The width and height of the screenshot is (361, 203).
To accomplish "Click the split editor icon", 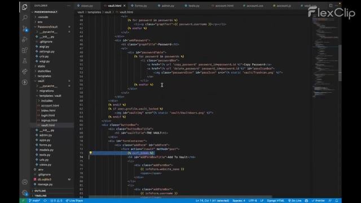I will (x=331, y=6).
